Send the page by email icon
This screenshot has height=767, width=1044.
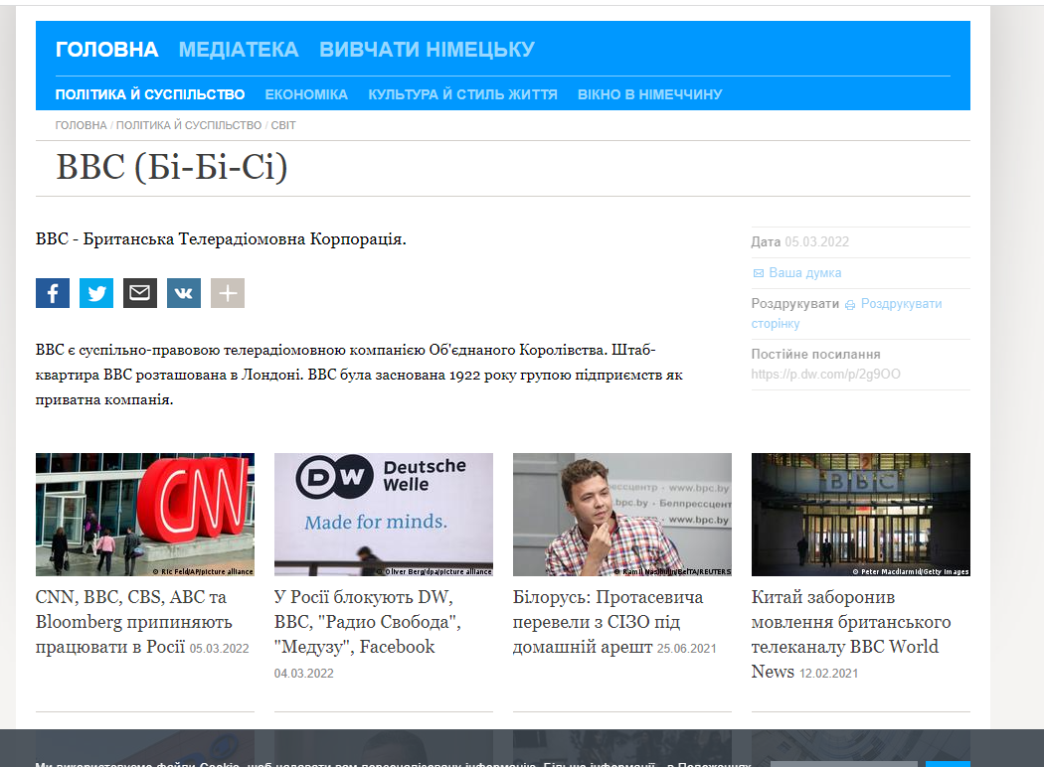(140, 293)
